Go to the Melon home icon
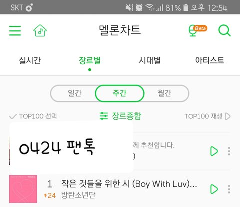240x207 pixels. [40, 30]
